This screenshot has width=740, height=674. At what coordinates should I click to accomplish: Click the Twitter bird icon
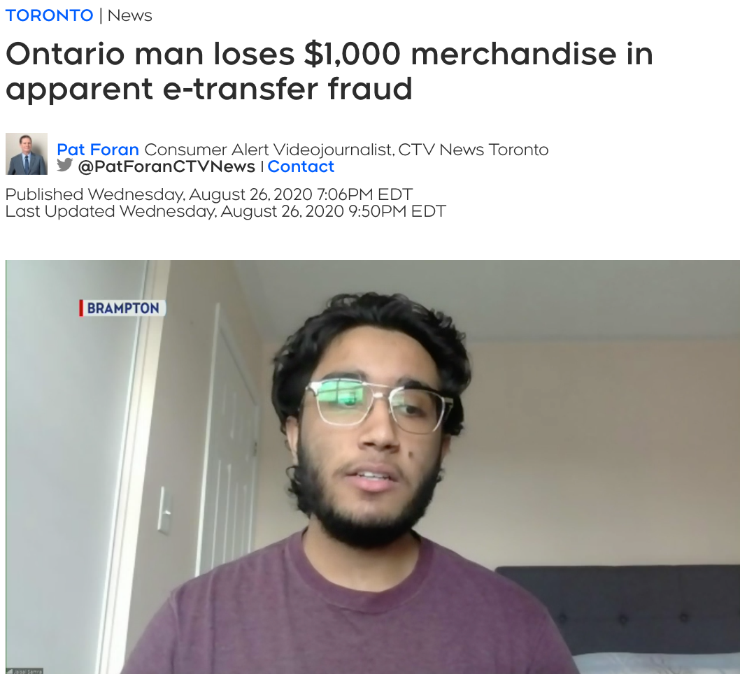tap(64, 165)
